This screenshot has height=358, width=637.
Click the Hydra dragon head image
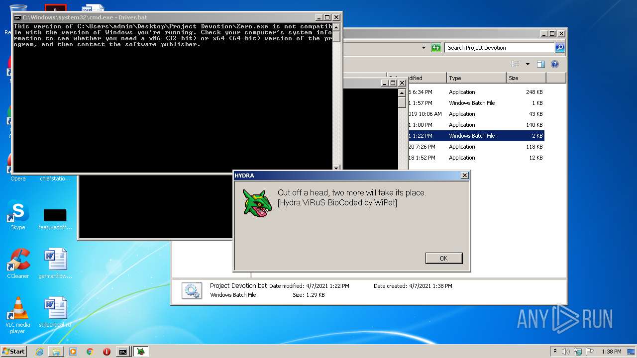pos(257,203)
